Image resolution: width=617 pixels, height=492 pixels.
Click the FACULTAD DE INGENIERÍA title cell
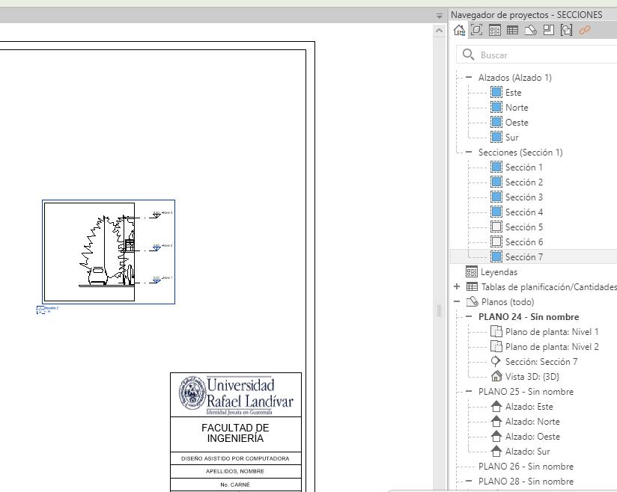[x=235, y=433]
